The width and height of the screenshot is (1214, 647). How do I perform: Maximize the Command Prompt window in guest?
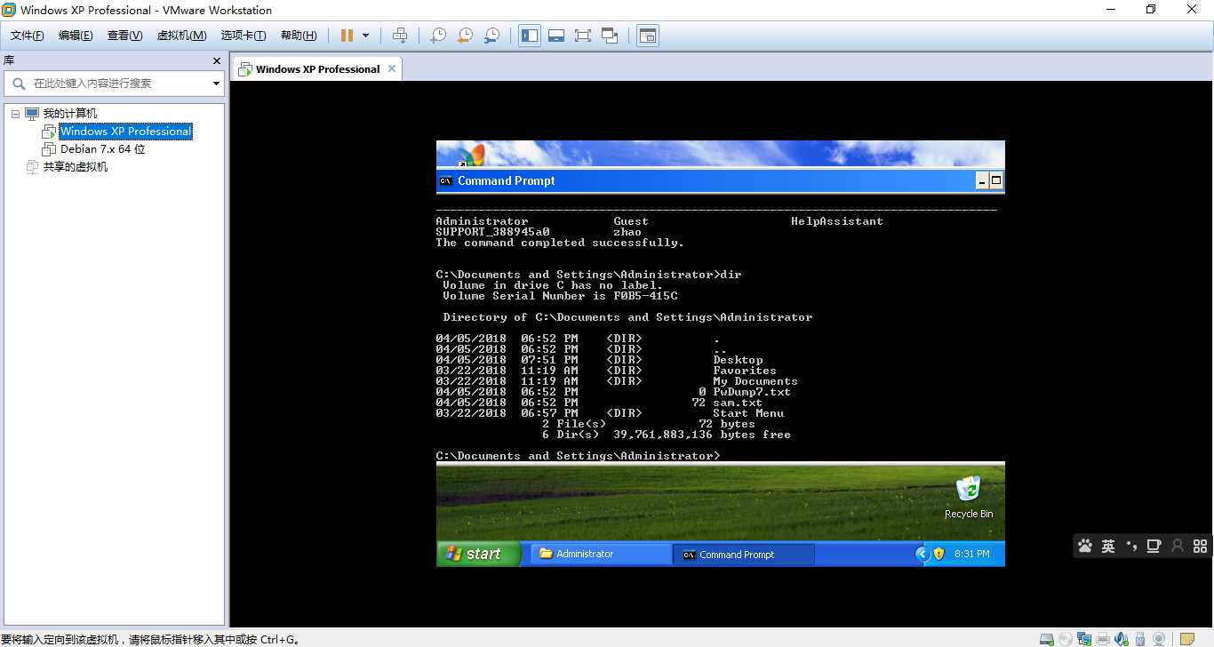coord(996,181)
